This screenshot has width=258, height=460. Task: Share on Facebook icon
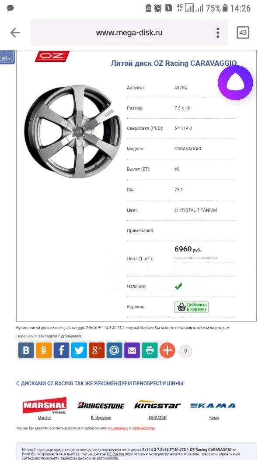point(62,350)
